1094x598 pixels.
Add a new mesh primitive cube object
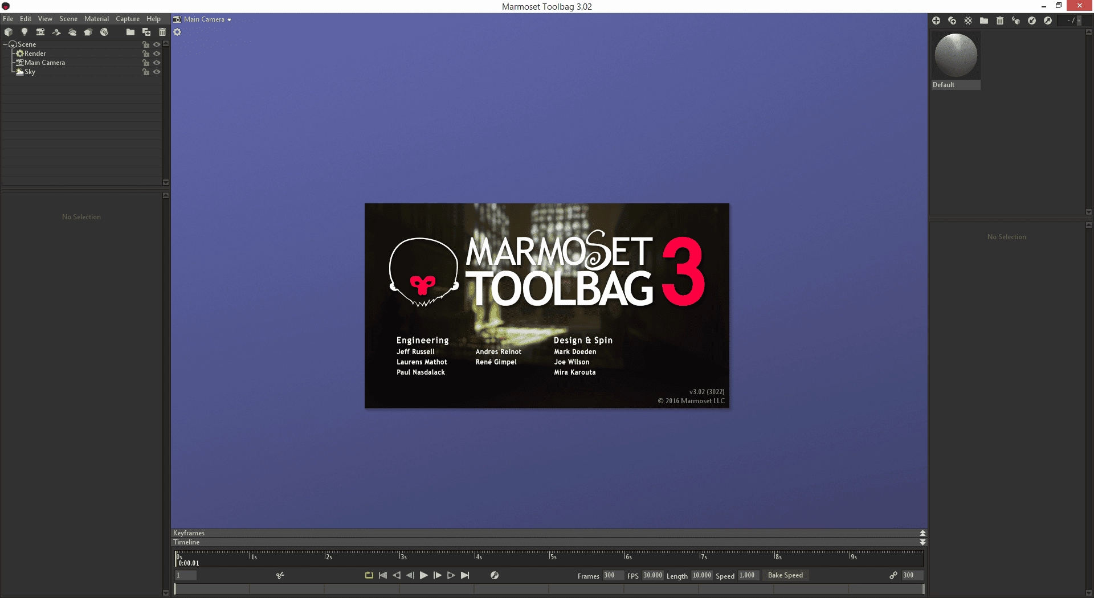coord(8,32)
